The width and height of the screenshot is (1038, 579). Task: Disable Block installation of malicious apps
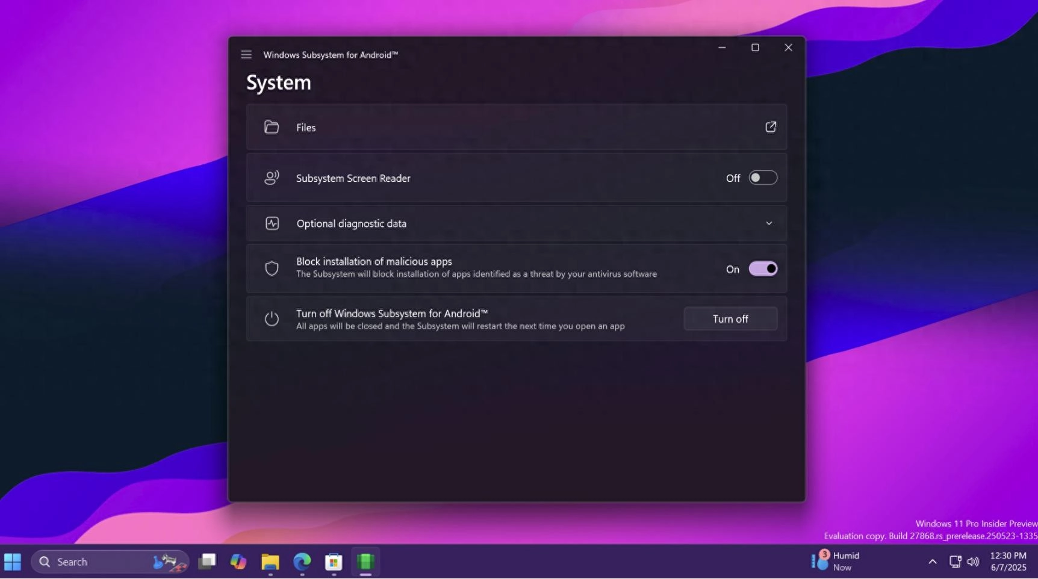click(763, 268)
